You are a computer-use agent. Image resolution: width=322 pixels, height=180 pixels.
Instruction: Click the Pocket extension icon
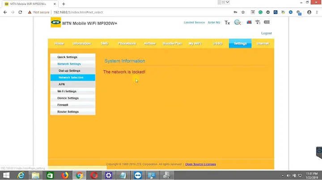click(x=253, y=12)
